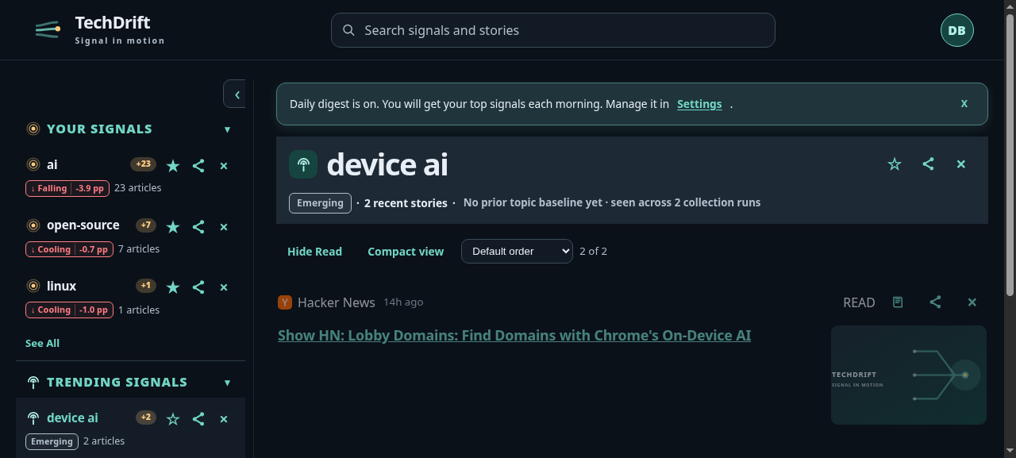Remove the linux signal
This screenshot has height=458, width=1016.
pos(224,287)
